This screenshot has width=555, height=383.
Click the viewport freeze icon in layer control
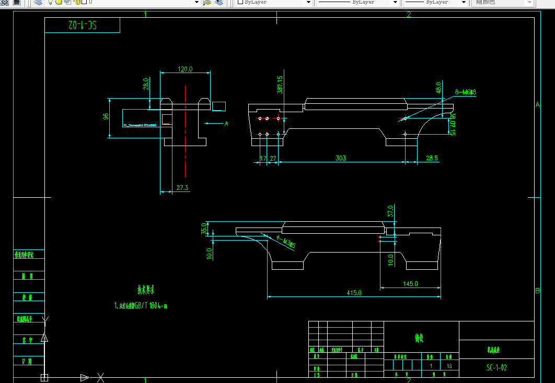pos(67,2)
